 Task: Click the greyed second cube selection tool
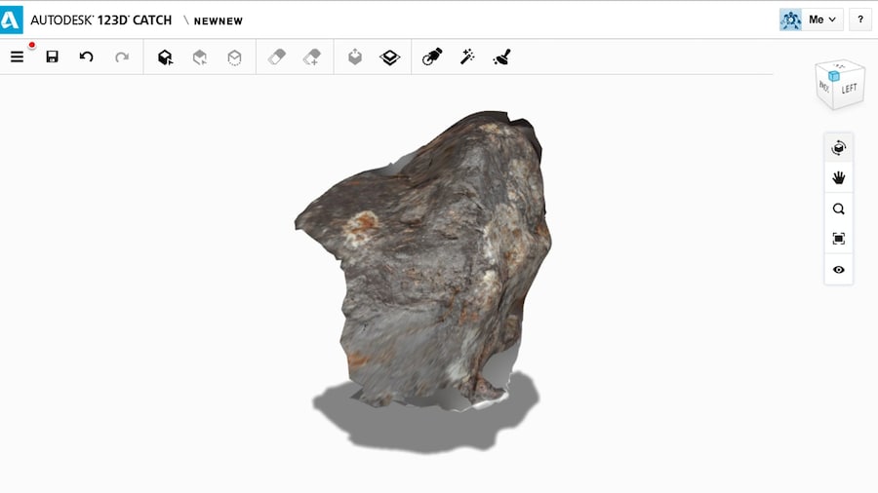point(200,57)
